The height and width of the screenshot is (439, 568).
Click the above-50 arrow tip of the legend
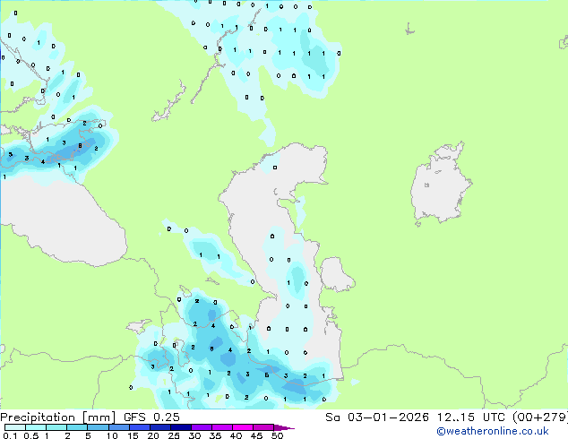[284, 427]
